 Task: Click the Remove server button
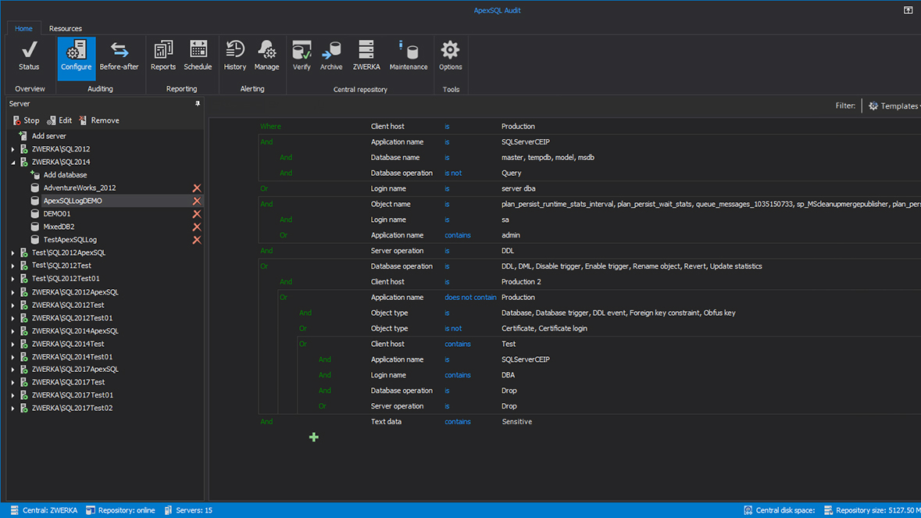coord(98,120)
